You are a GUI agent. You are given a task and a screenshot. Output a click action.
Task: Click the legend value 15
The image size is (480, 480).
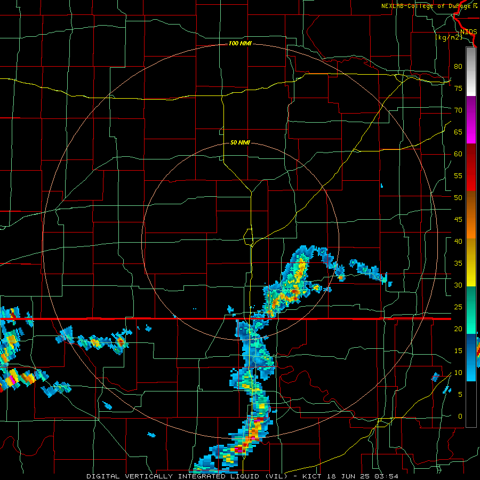(x=458, y=351)
